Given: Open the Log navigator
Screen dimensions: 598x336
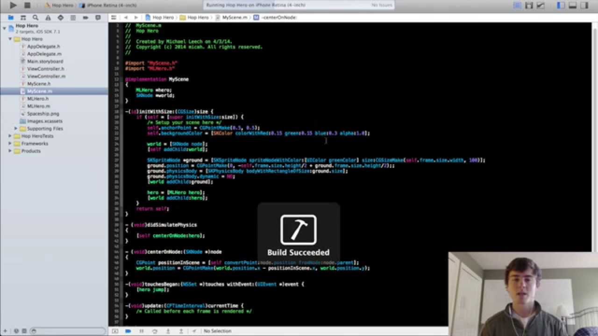Looking at the screenshot, I should (x=98, y=17).
